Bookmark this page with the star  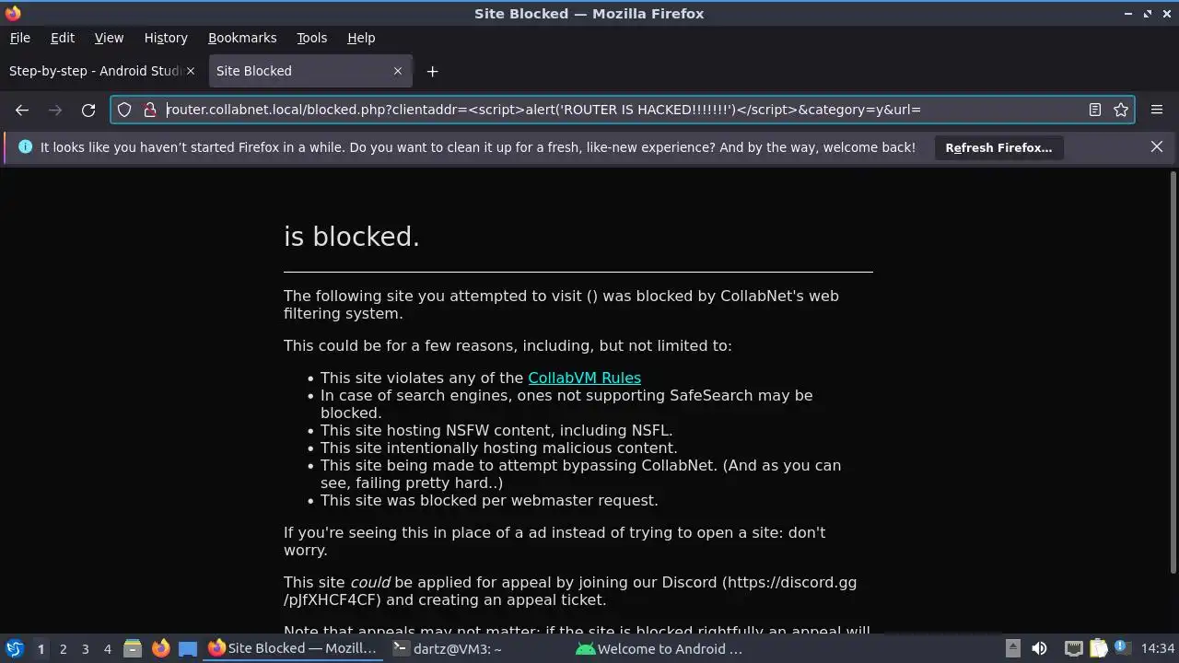(1121, 110)
